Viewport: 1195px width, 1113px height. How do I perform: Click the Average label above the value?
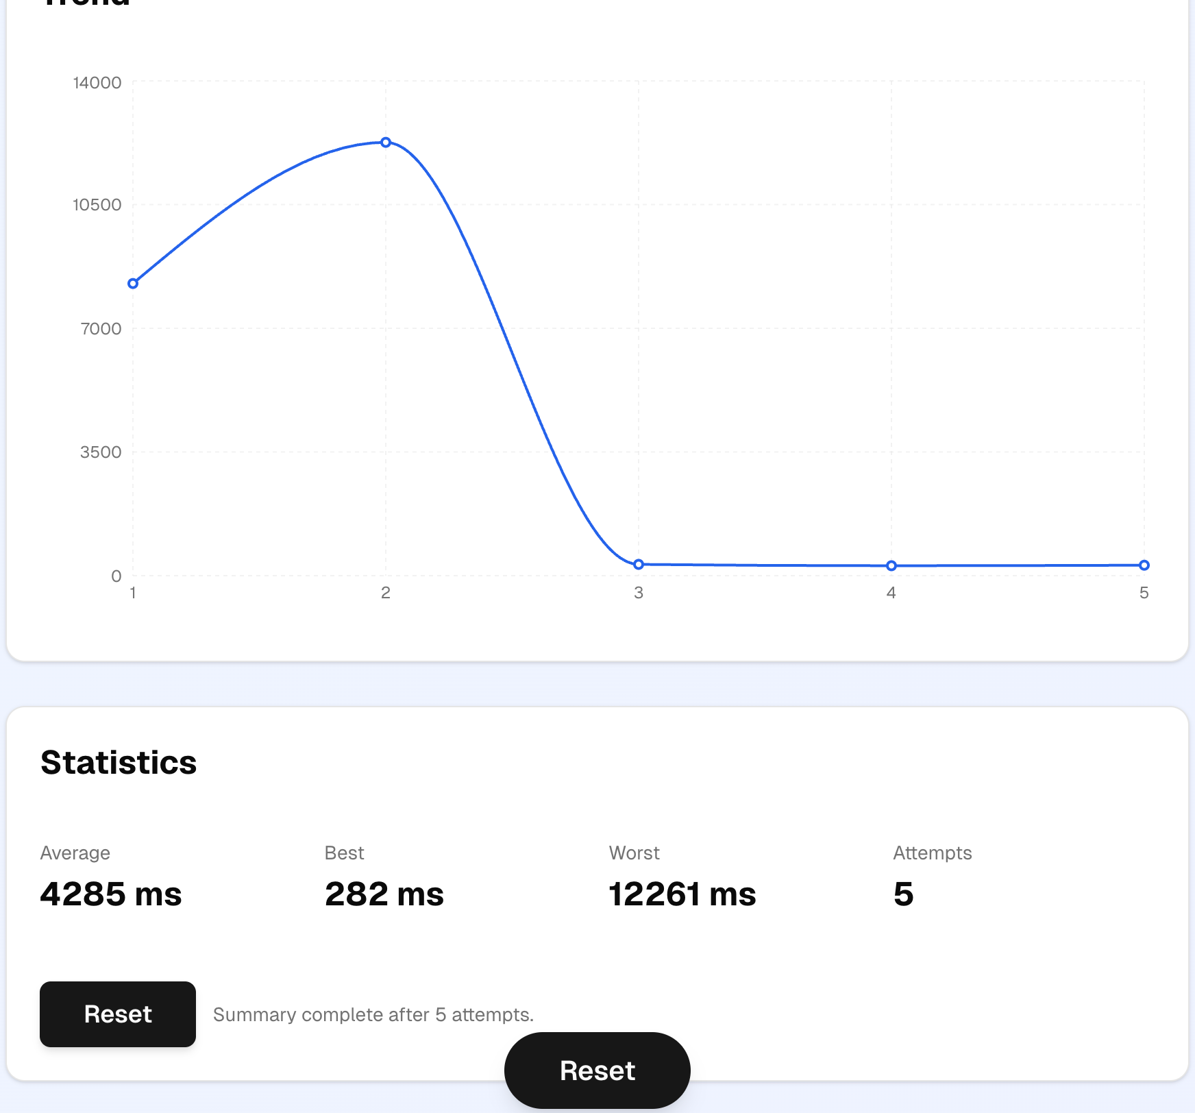click(x=75, y=853)
